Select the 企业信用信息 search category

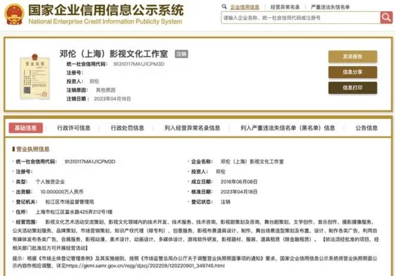[245, 7]
